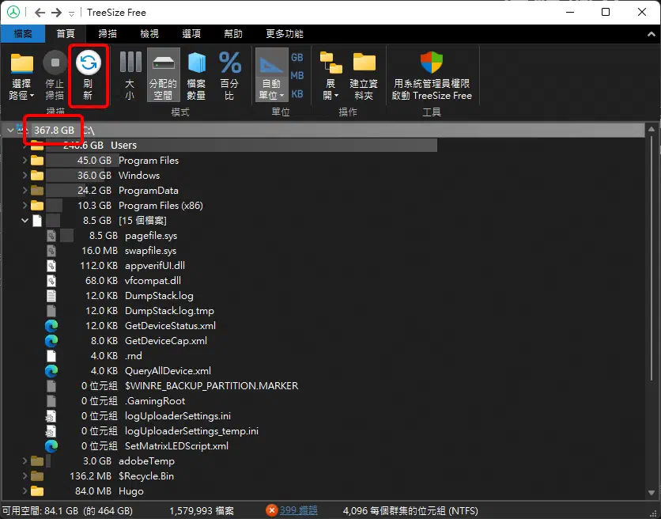Click the 停止掃描 (Stop scan) icon
This screenshot has width=661, height=519.
(x=55, y=63)
